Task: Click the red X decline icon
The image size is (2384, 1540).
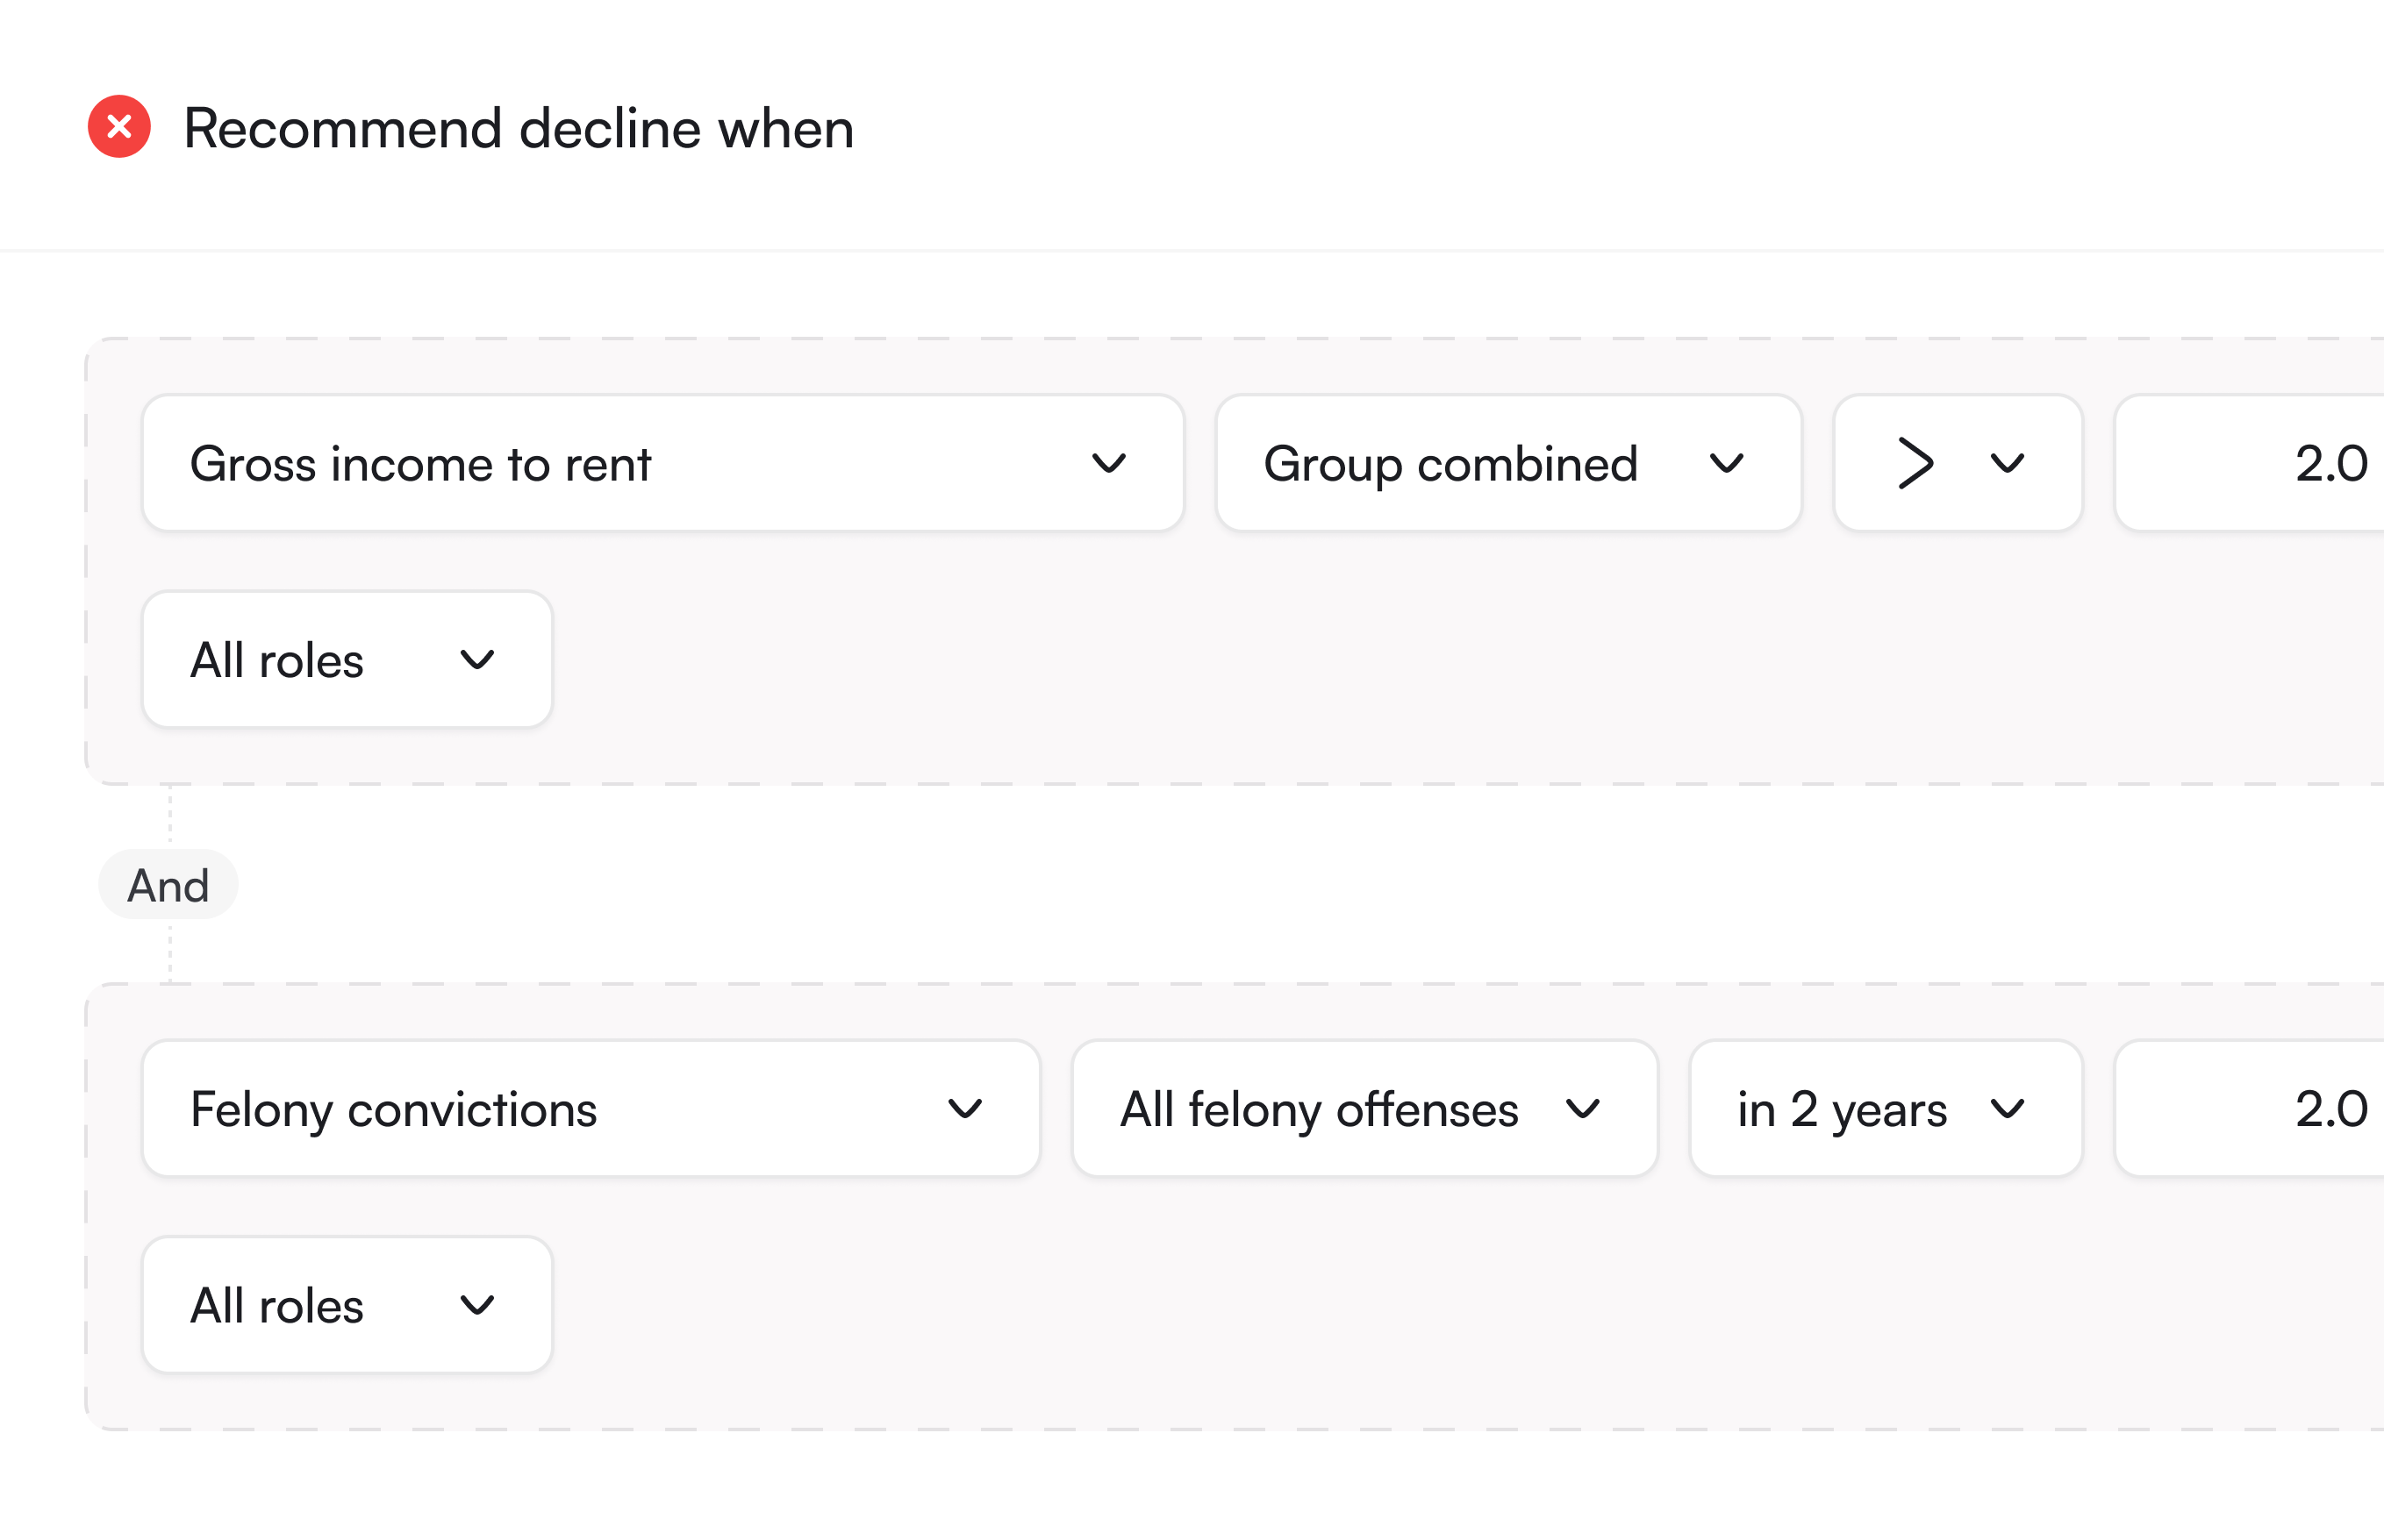Action: (119, 127)
